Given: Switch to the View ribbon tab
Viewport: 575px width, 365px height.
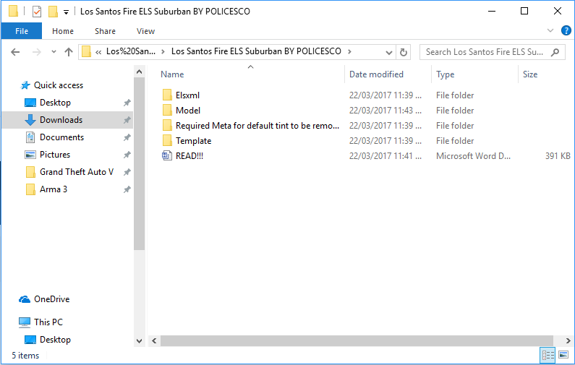Looking at the screenshot, I should [145, 31].
